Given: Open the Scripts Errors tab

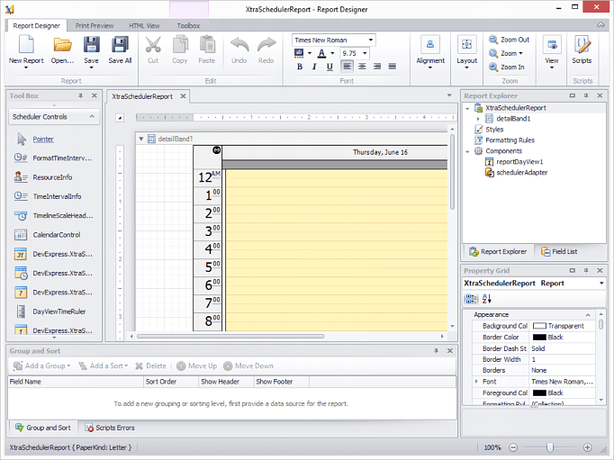Looking at the screenshot, I should (110, 428).
